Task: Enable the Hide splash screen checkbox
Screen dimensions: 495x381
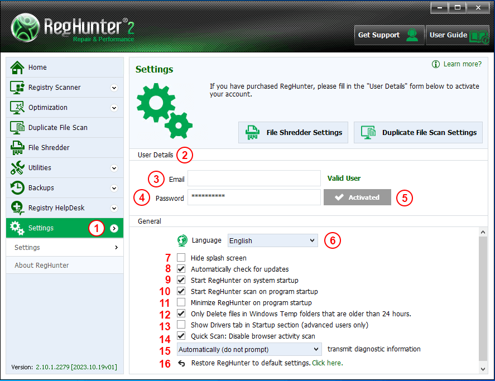Action: coord(181,258)
